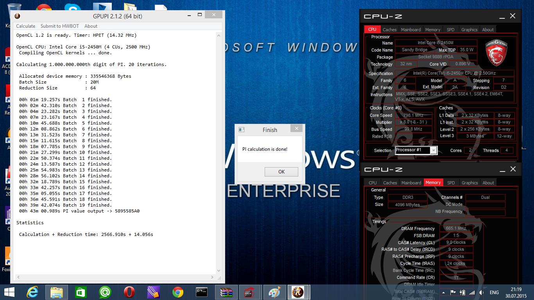534x300 pixels.
Task: Open Action Center flag in the tray
Action: point(453,292)
